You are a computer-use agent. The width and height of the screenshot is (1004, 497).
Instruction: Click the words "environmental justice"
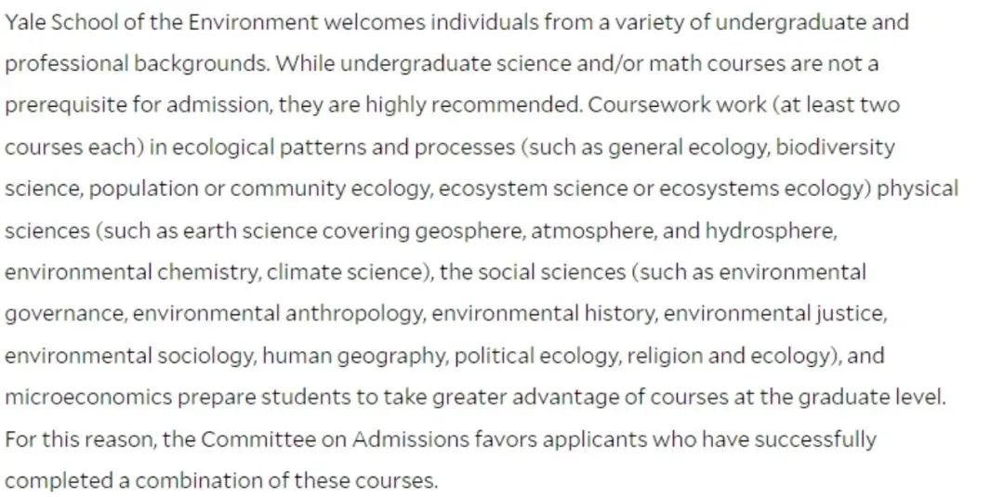773,315
